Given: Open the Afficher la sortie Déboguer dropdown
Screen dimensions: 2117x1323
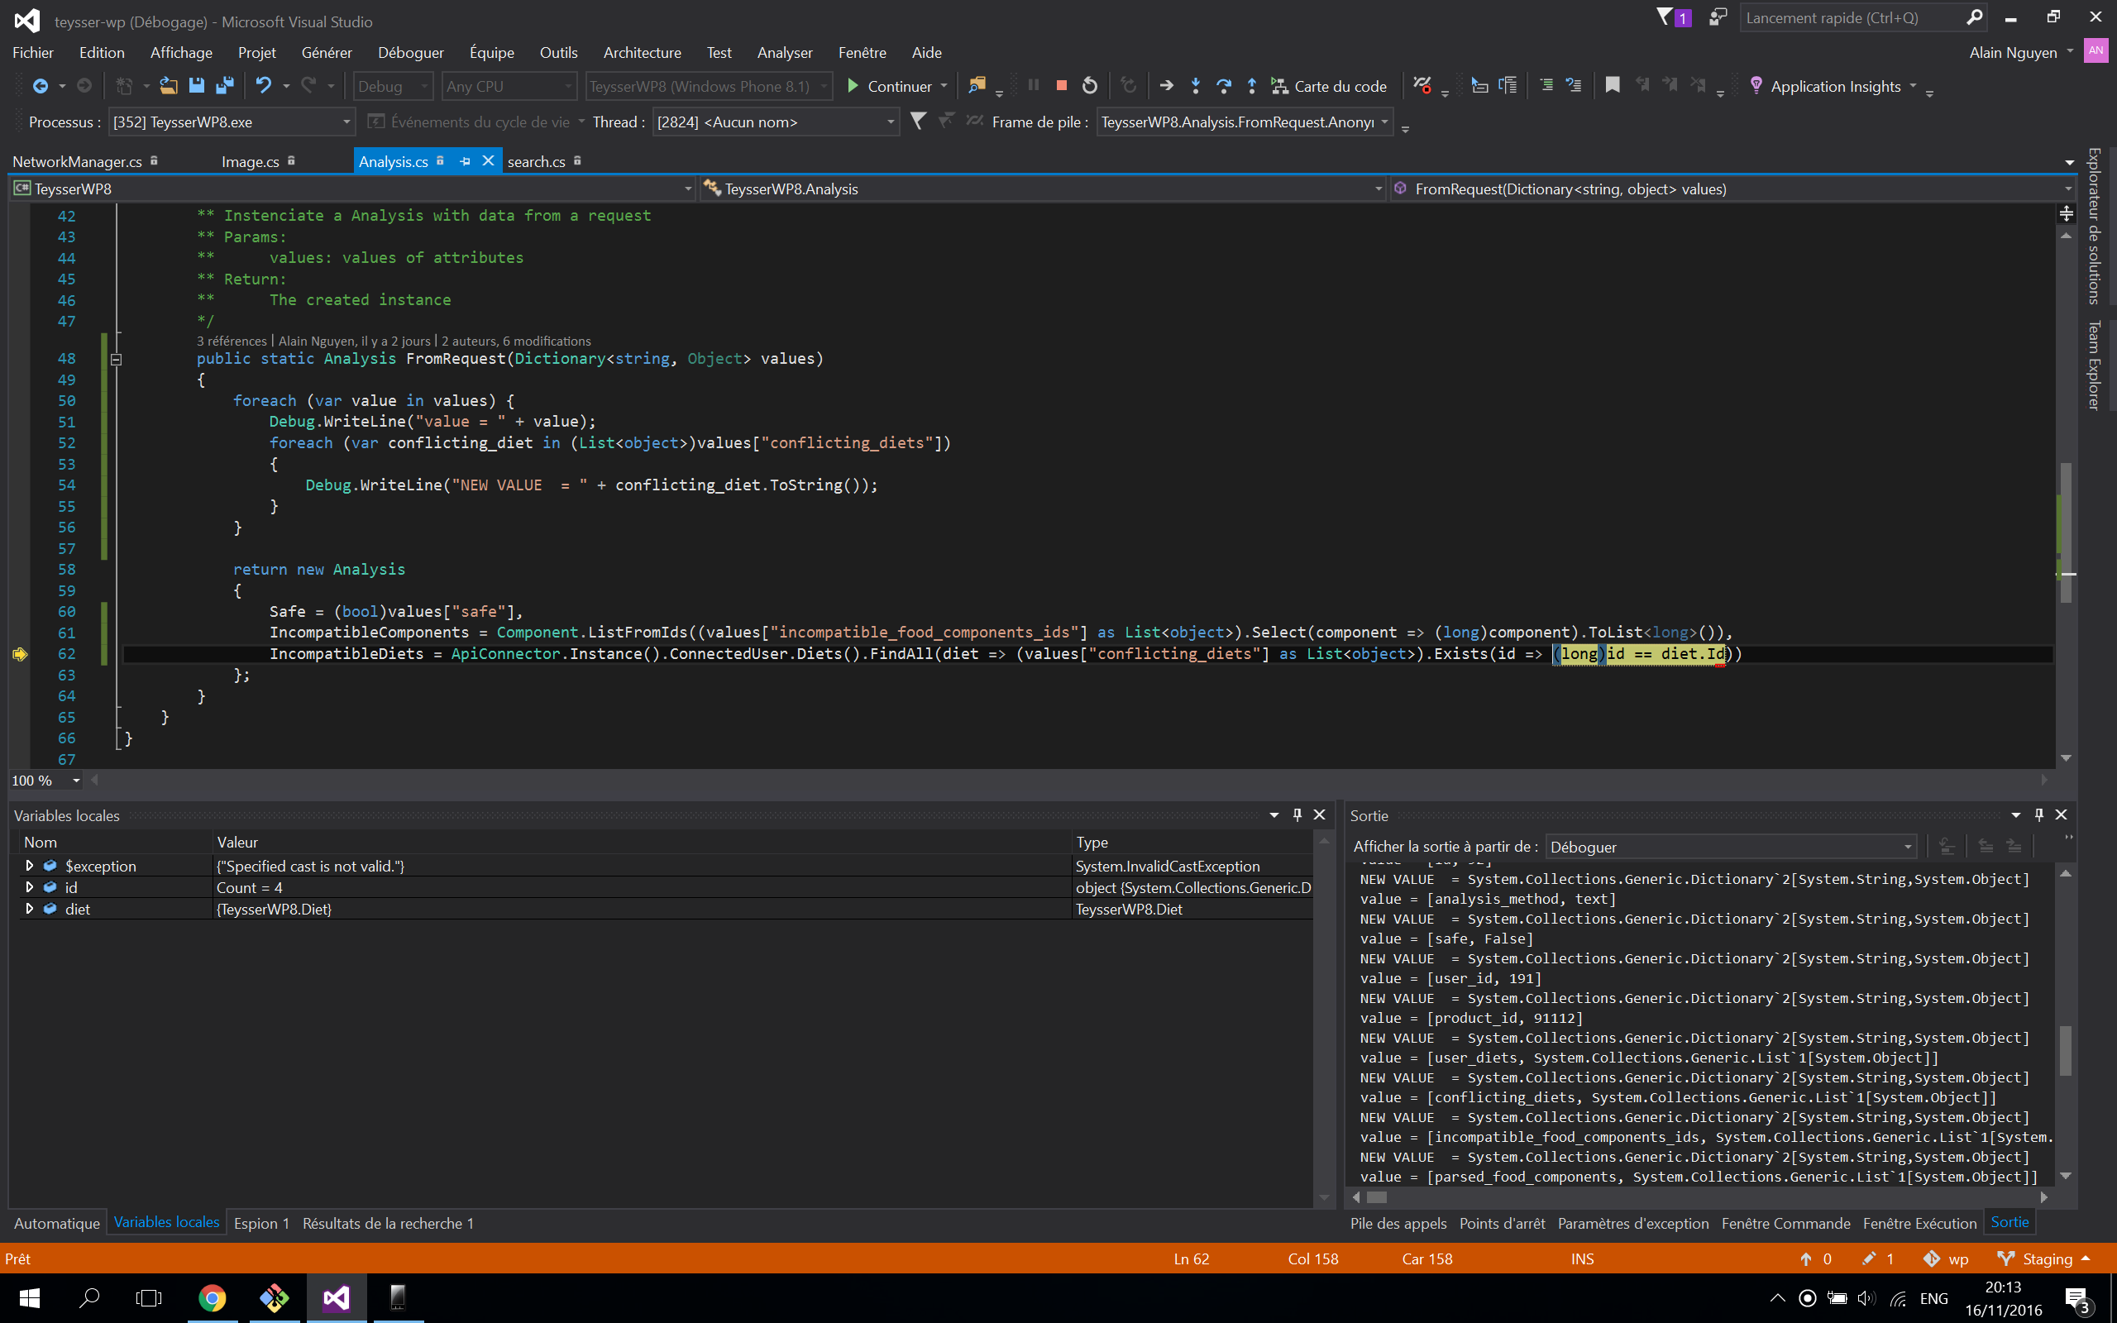Looking at the screenshot, I should pyautogui.click(x=1731, y=846).
